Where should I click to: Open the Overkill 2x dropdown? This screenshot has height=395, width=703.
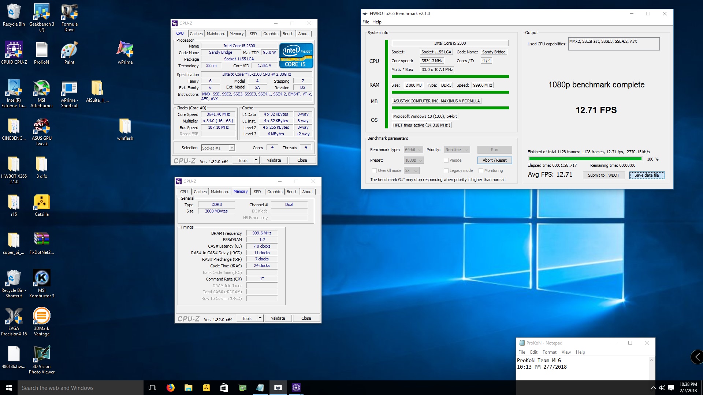tap(412, 170)
